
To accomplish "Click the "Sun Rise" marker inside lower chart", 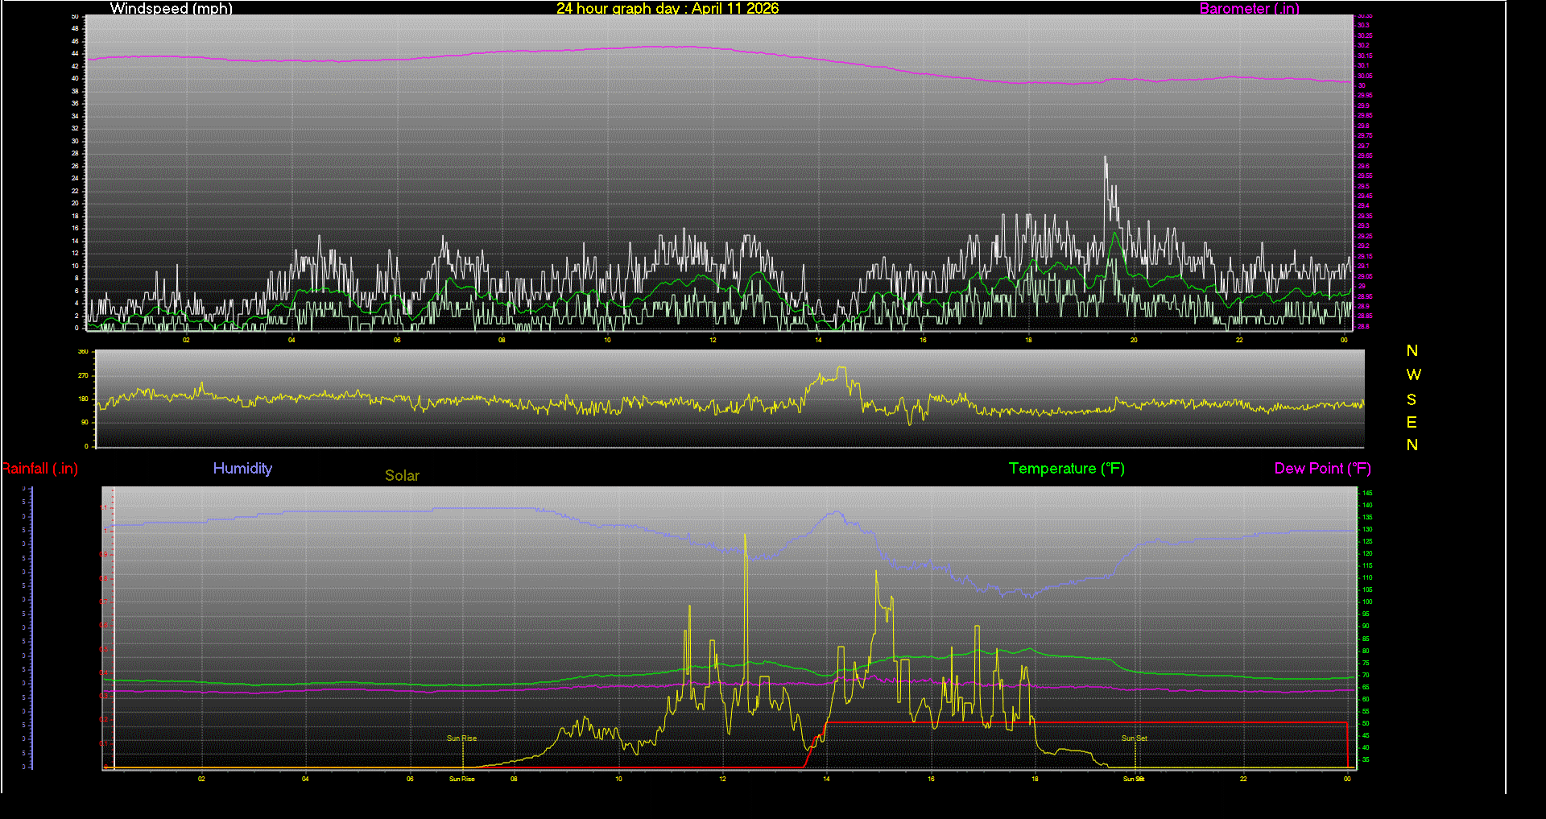I will pyautogui.click(x=461, y=738).
